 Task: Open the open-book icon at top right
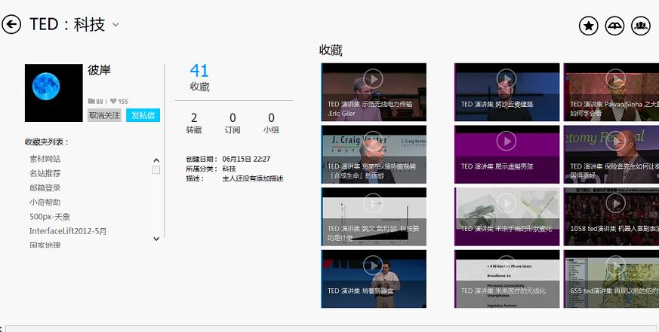pos(614,26)
